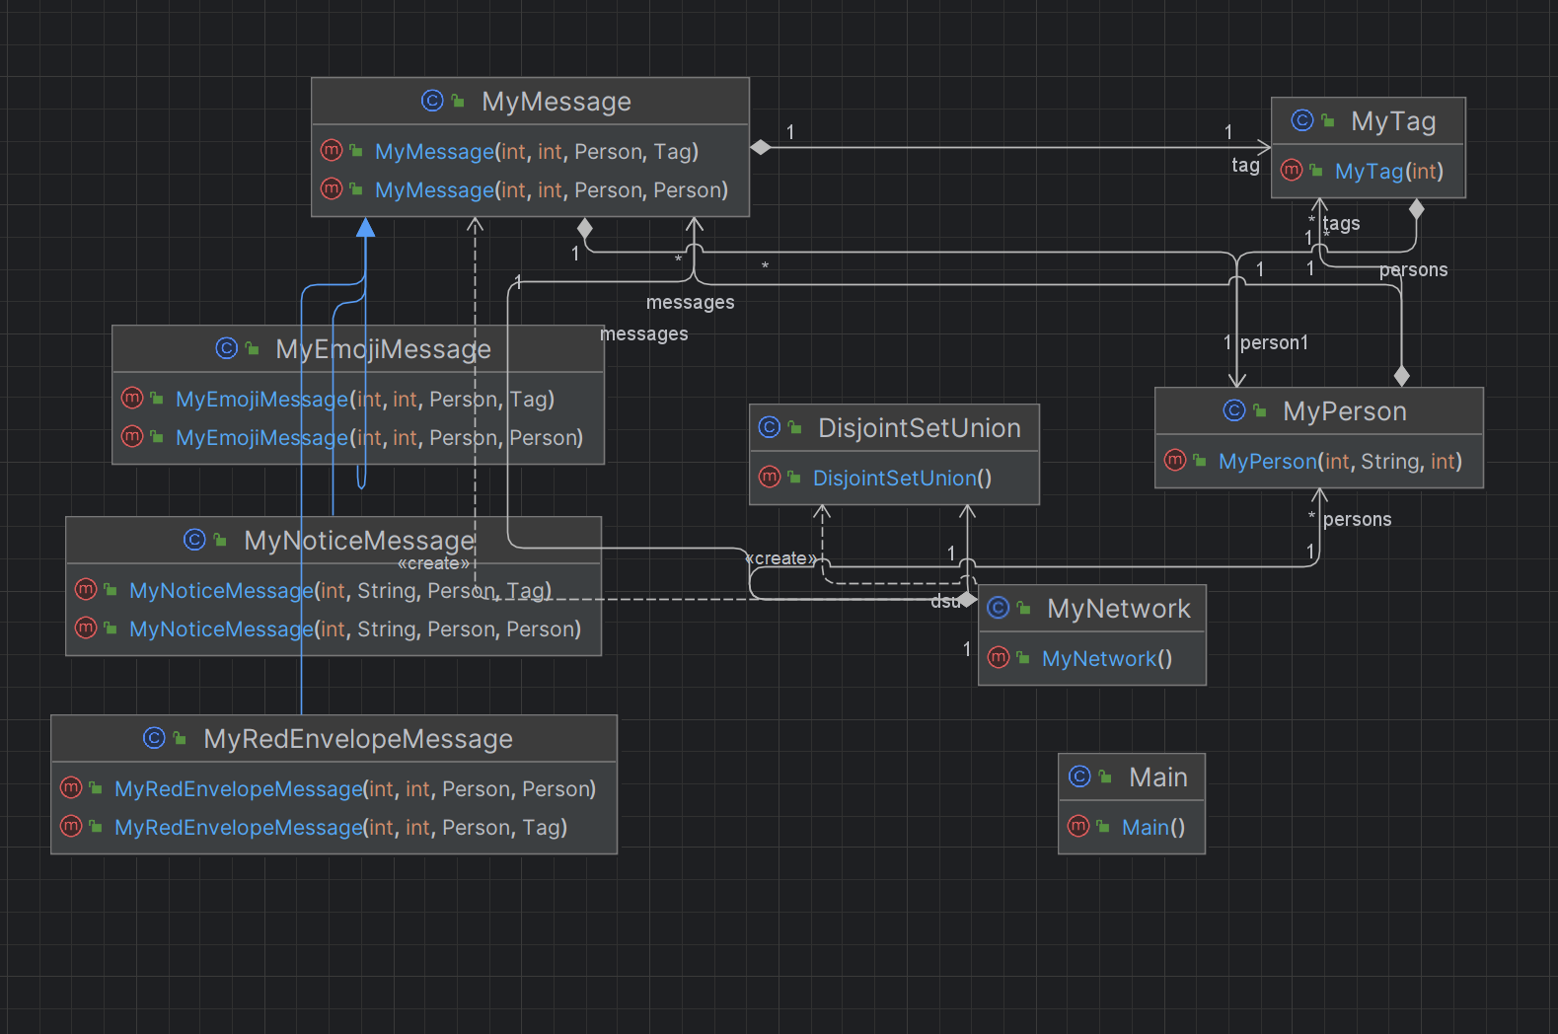Click the tags association label below MyTag
Screen dimensions: 1558x1034
click(1341, 224)
